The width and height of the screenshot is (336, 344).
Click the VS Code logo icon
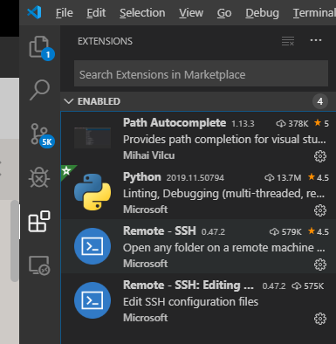click(x=34, y=12)
